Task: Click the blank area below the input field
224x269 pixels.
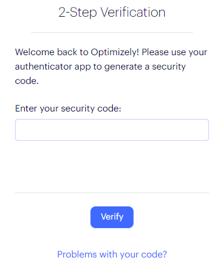Action: (112, 166)
